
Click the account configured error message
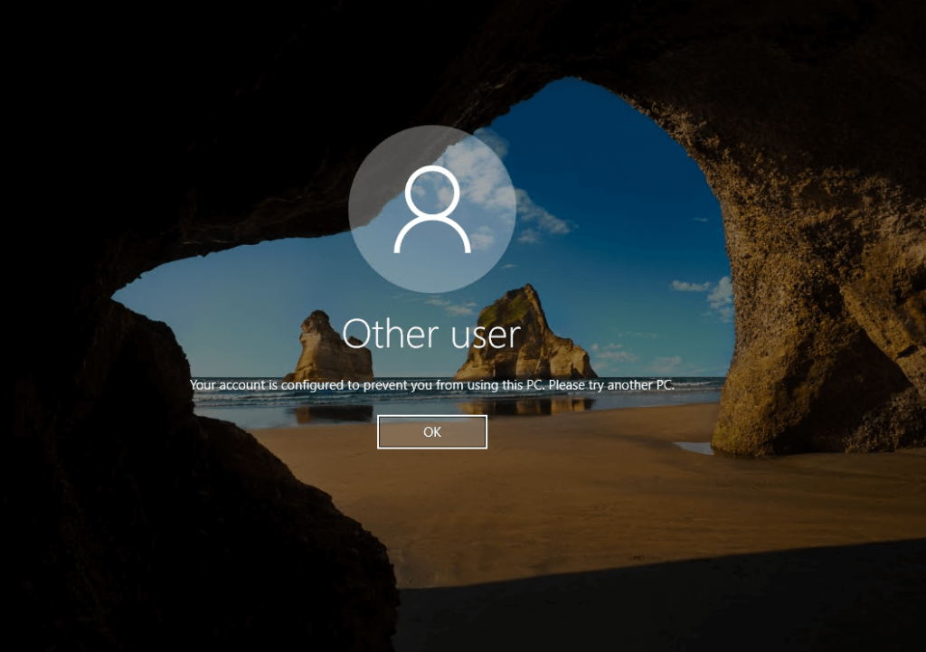point(432,385)
